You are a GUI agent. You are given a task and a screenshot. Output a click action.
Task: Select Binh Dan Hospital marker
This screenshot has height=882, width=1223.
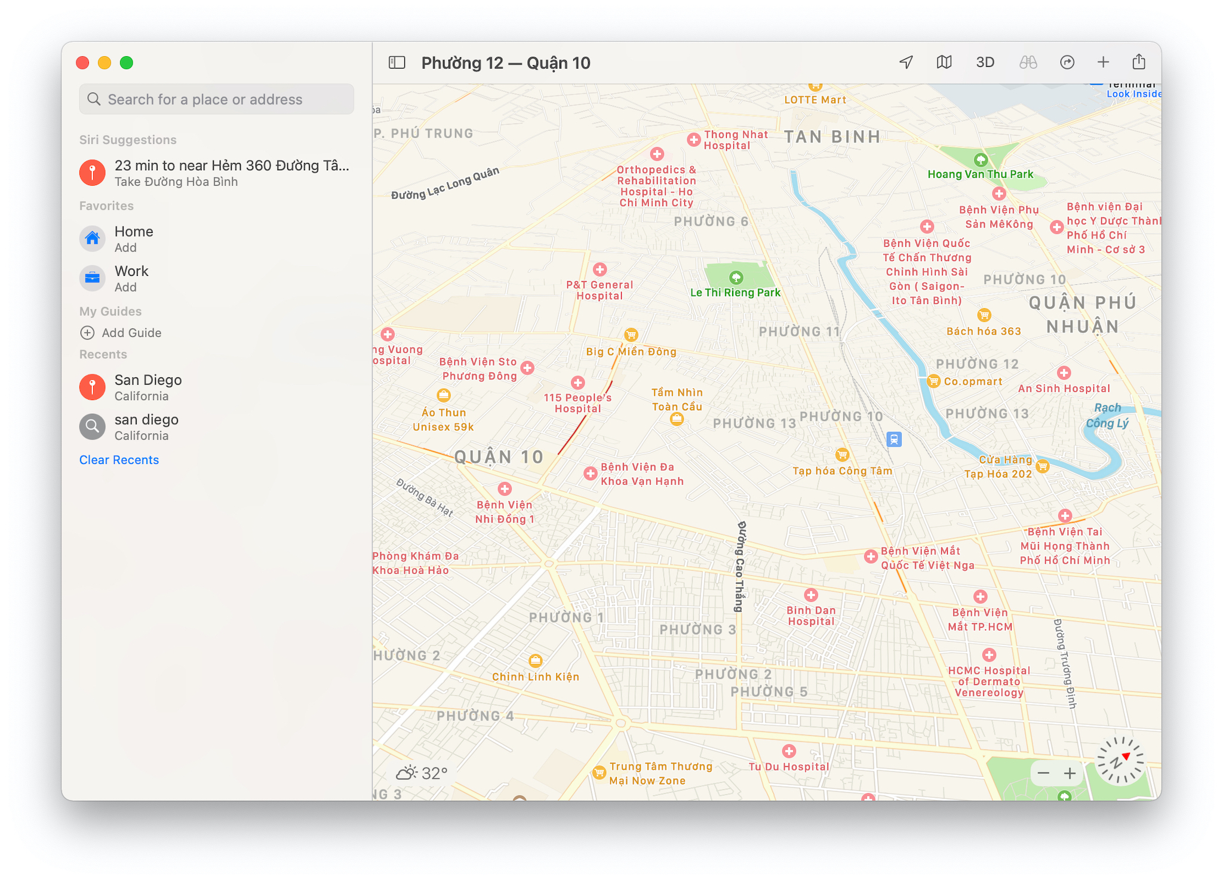click(x=810, y=595)
